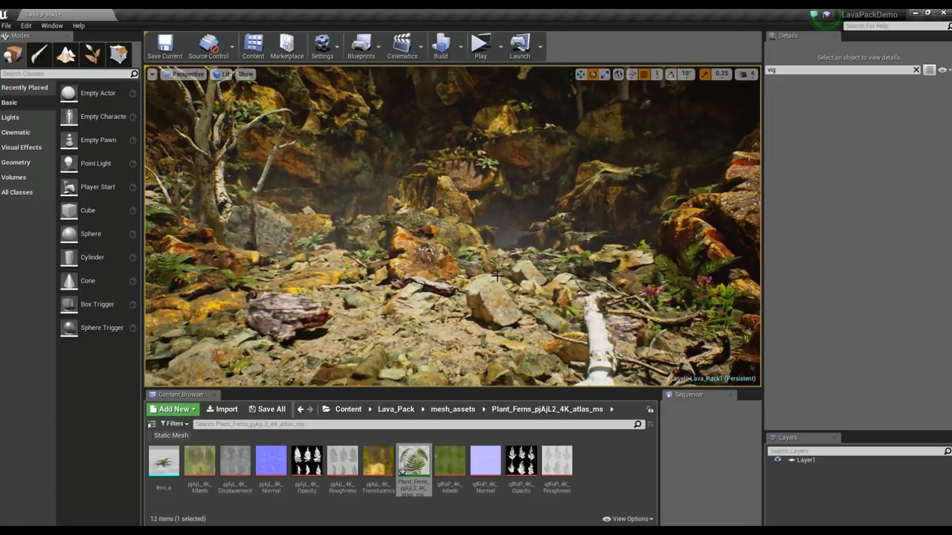Click the Save All button

click(x=267, y=409)
